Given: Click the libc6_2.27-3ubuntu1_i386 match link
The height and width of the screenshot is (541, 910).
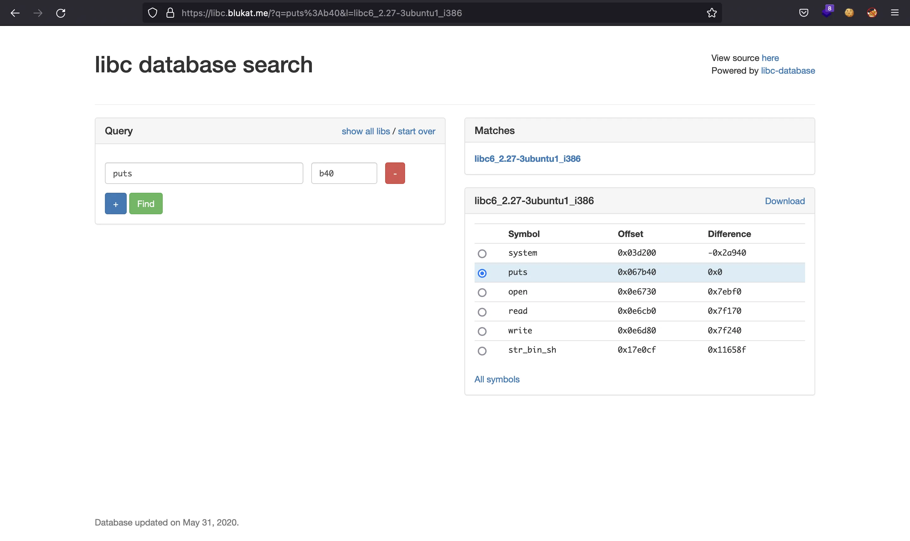Looking at the screenshot, I should (x=527, y=158).
